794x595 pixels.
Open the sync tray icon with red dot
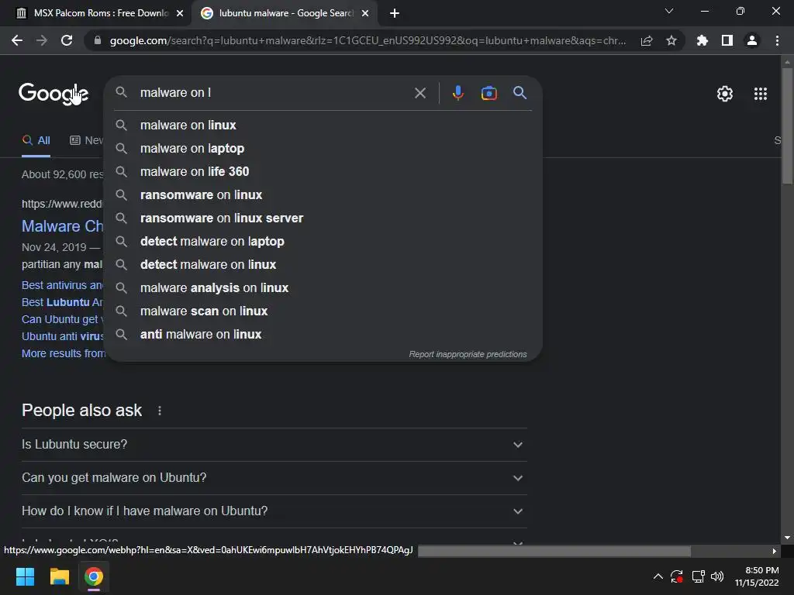(x=676, y=576)
